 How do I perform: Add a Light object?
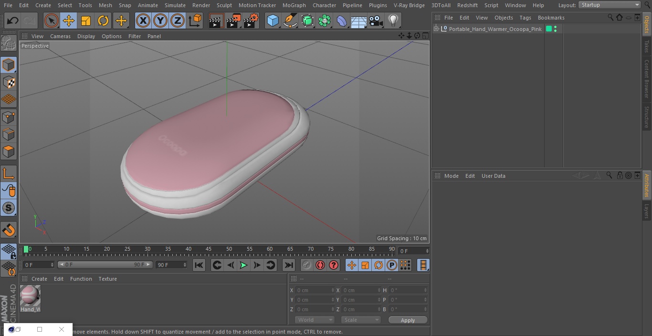393,20
